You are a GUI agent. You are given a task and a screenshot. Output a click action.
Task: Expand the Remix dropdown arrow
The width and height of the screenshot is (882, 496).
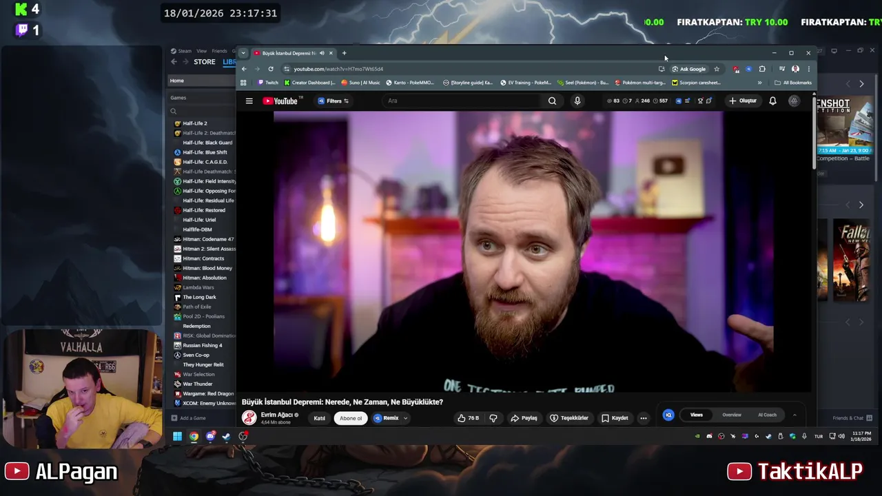tap(405, 418)
